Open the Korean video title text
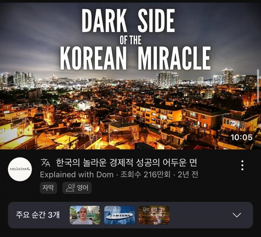Viewport: 261px width, 237px height. pyautogui.click(x=127, y=163)
